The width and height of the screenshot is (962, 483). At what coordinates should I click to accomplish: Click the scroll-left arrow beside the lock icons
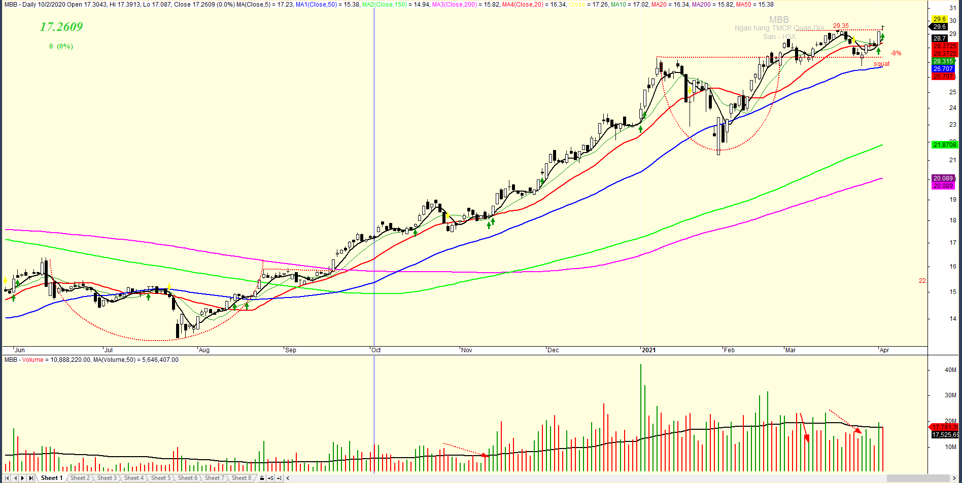[288, 478]
